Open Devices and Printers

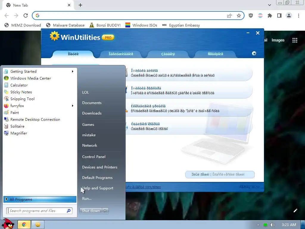[99, 167]
